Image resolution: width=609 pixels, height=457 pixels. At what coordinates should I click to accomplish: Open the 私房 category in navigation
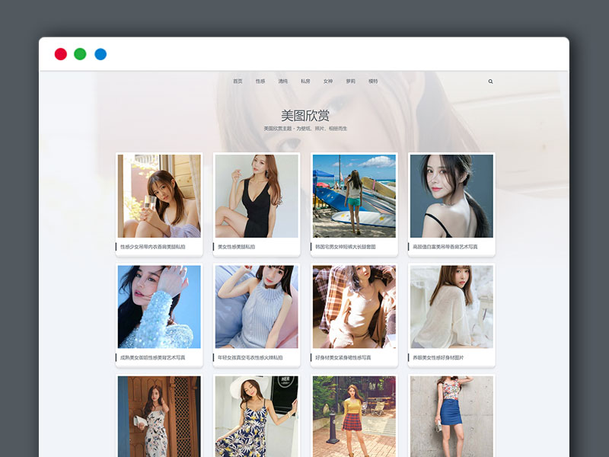coord(305,81)
